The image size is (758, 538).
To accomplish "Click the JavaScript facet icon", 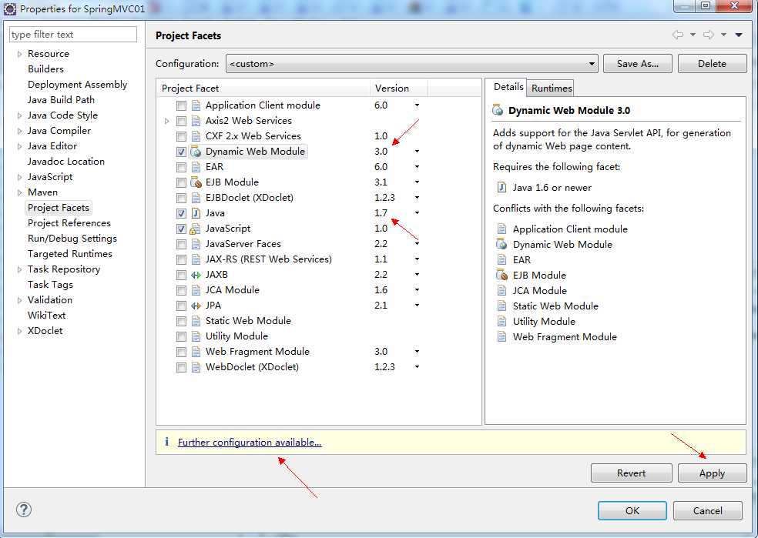I will point(196,229).
